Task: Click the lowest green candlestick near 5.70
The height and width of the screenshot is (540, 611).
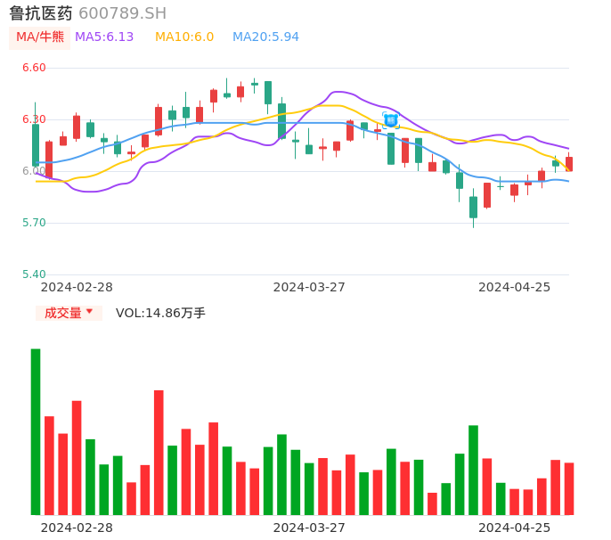Action: click(474, 207)
